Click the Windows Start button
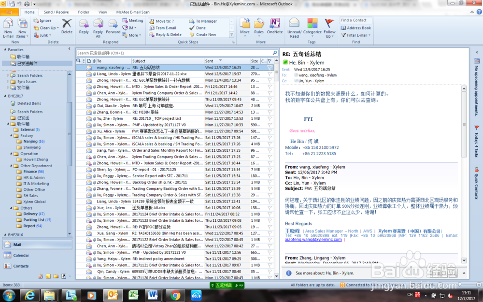The width and height of the screenshot is (483, 302). click(9, 295)
